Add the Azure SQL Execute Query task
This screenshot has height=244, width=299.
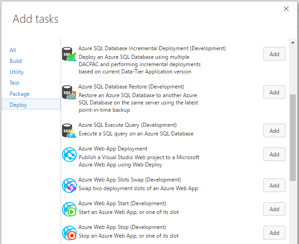[x=274, y=130]
